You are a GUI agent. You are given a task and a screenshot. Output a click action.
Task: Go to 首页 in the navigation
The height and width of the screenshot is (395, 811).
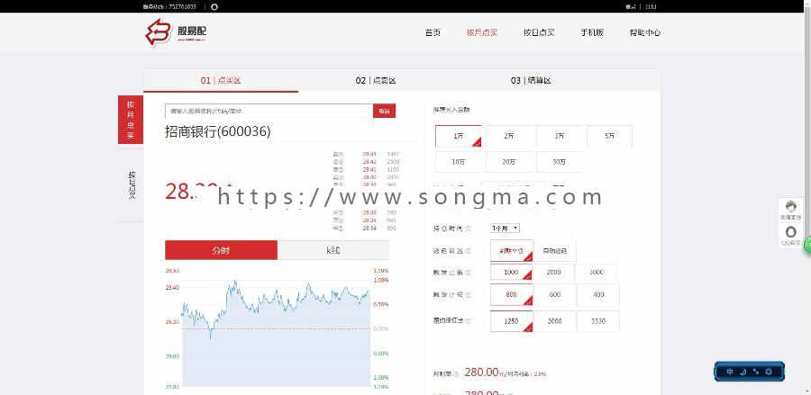(433, 32)
